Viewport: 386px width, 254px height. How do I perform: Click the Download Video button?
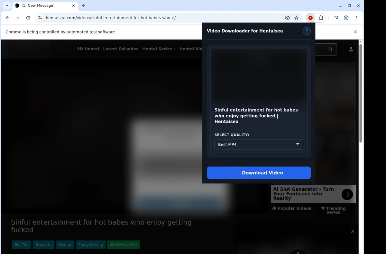point(259,173)
